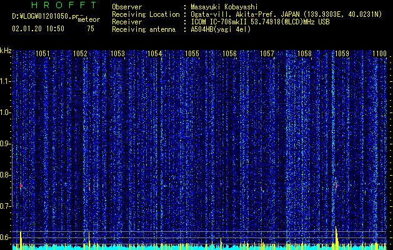393x250 pixels.
Task: Click the red meteor echo before 1051
Action: click(x=21, y=186)
